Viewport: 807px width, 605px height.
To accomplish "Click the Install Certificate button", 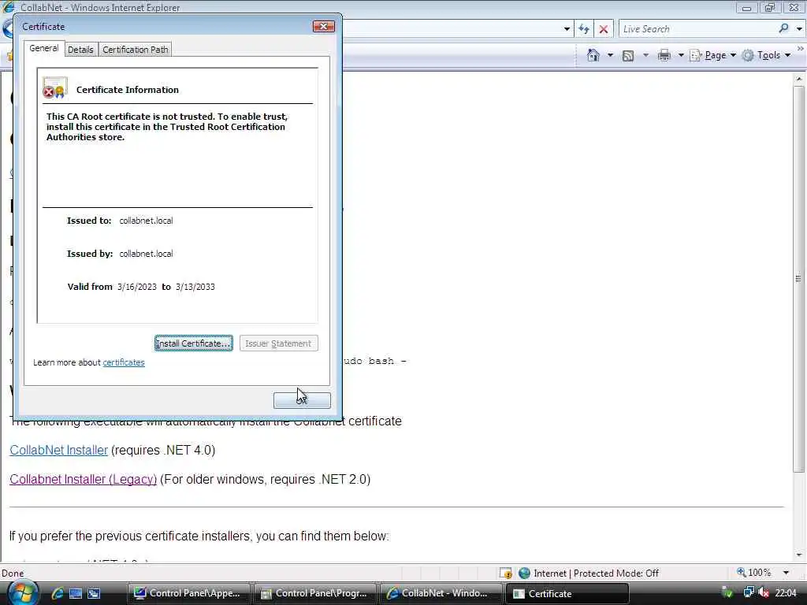I will 194,343.
